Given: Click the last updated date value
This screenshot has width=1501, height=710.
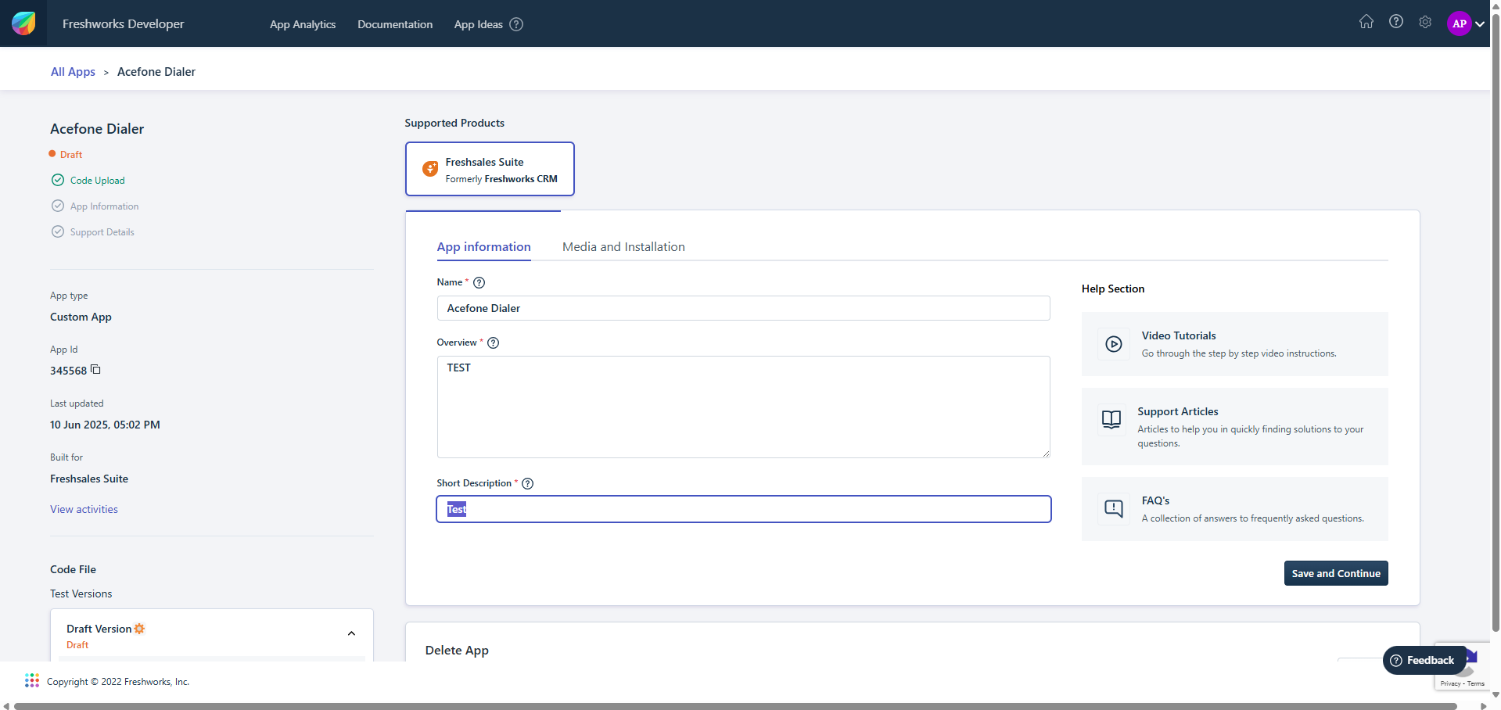Looking at the screenshot, I should click(x=105, y=425).
